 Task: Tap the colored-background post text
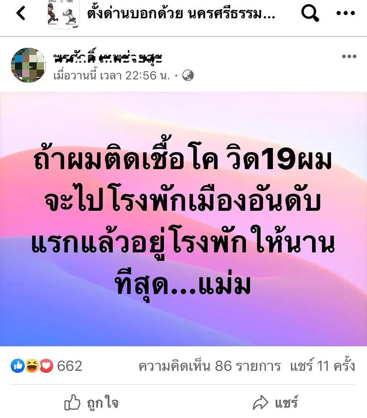(x=183, y=223)
